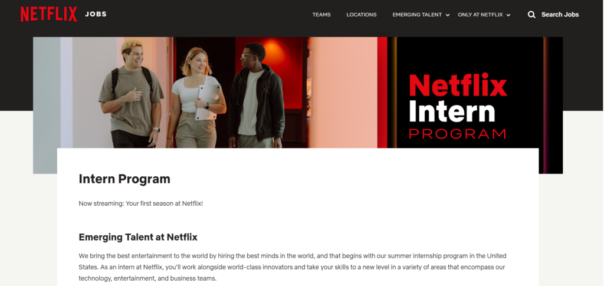Expand the chevron beside ONLY AT NETFLIX
The height and width of the screenshot is (286, 604).
tap(508, 15)
